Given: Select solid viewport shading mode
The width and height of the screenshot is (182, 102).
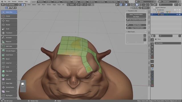Looking at the screenshot, I should [x=137, y=5].
